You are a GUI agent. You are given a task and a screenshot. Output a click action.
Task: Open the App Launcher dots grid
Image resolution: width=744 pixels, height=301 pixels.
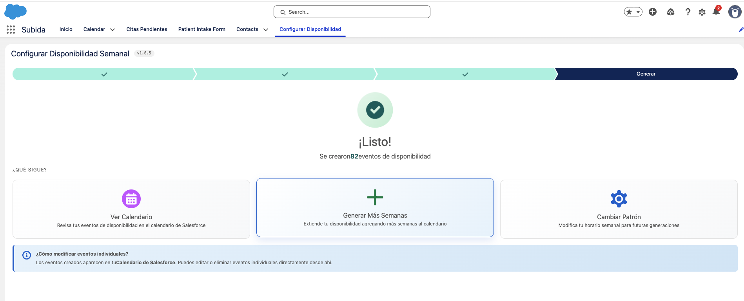[x=11, y=29]
